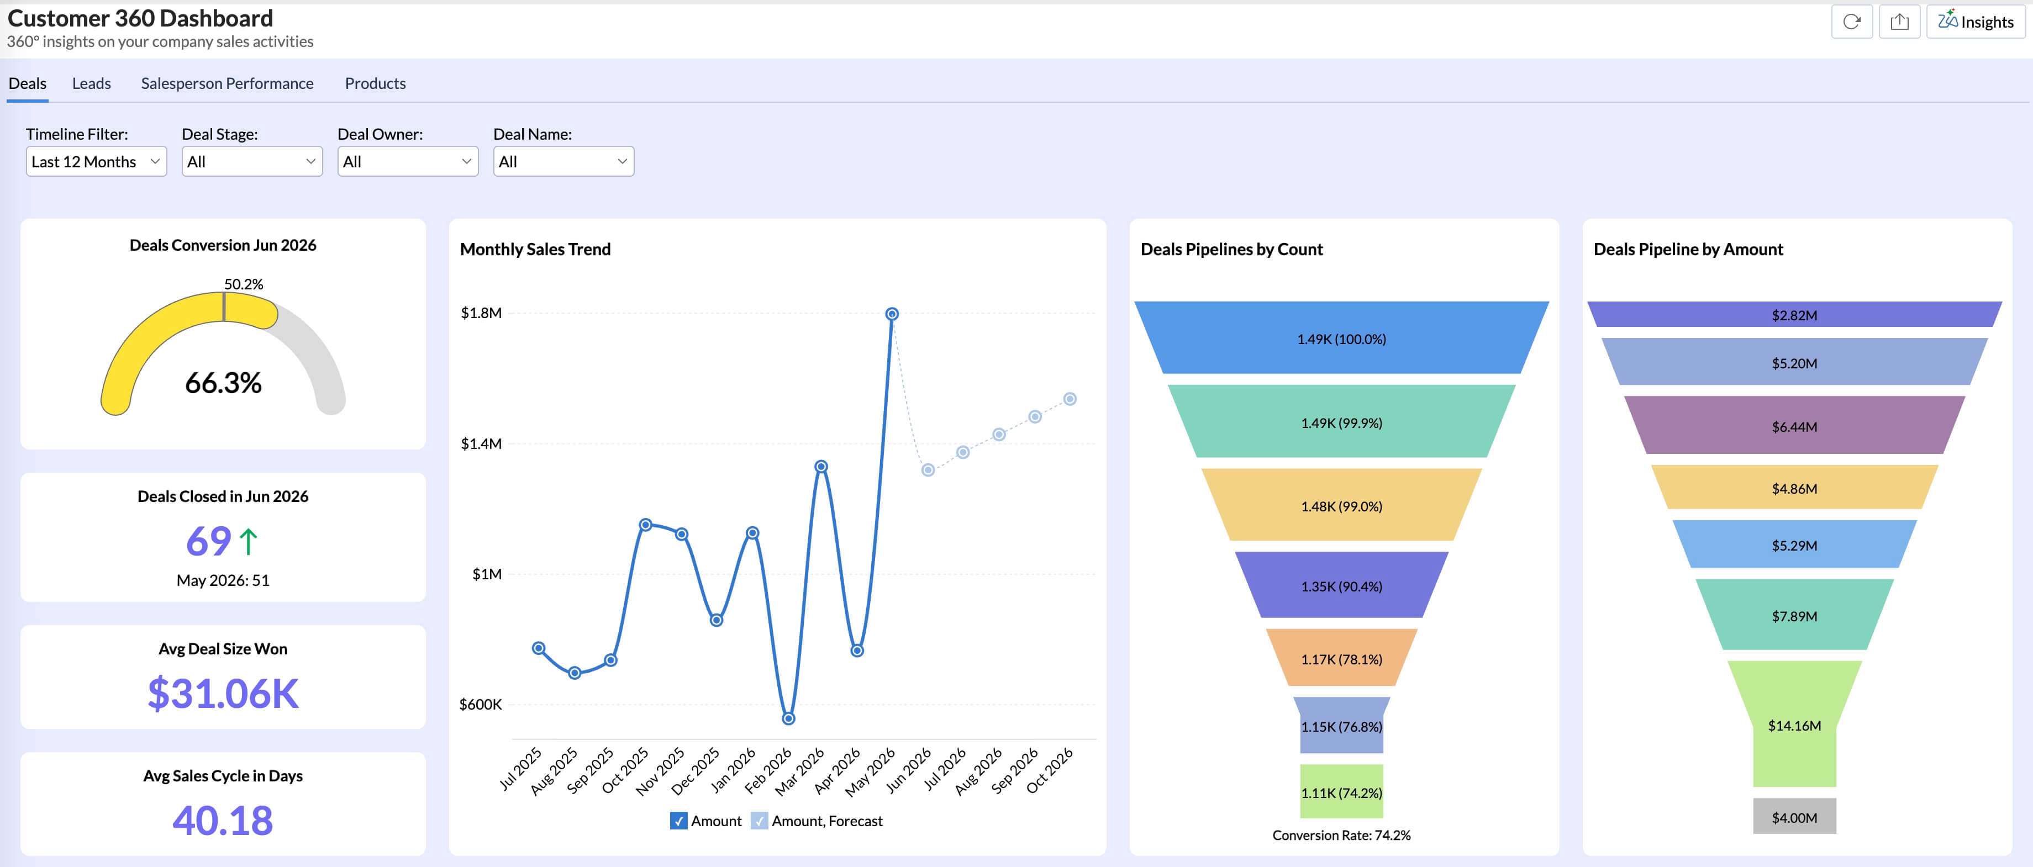
Task: Click the $5.29M pipeline amount segment
Action: 1795,544
